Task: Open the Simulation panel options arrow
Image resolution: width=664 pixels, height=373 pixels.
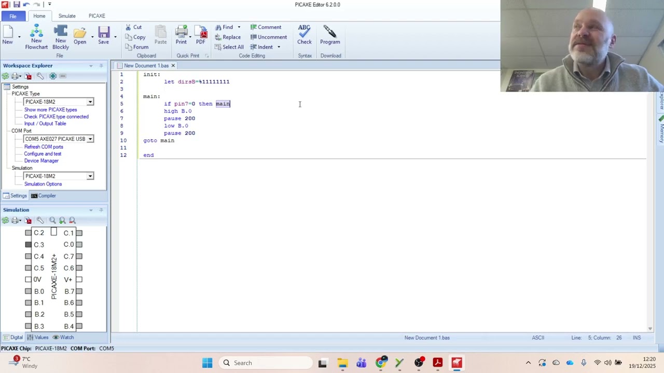Action: click(x=91, y=210)
